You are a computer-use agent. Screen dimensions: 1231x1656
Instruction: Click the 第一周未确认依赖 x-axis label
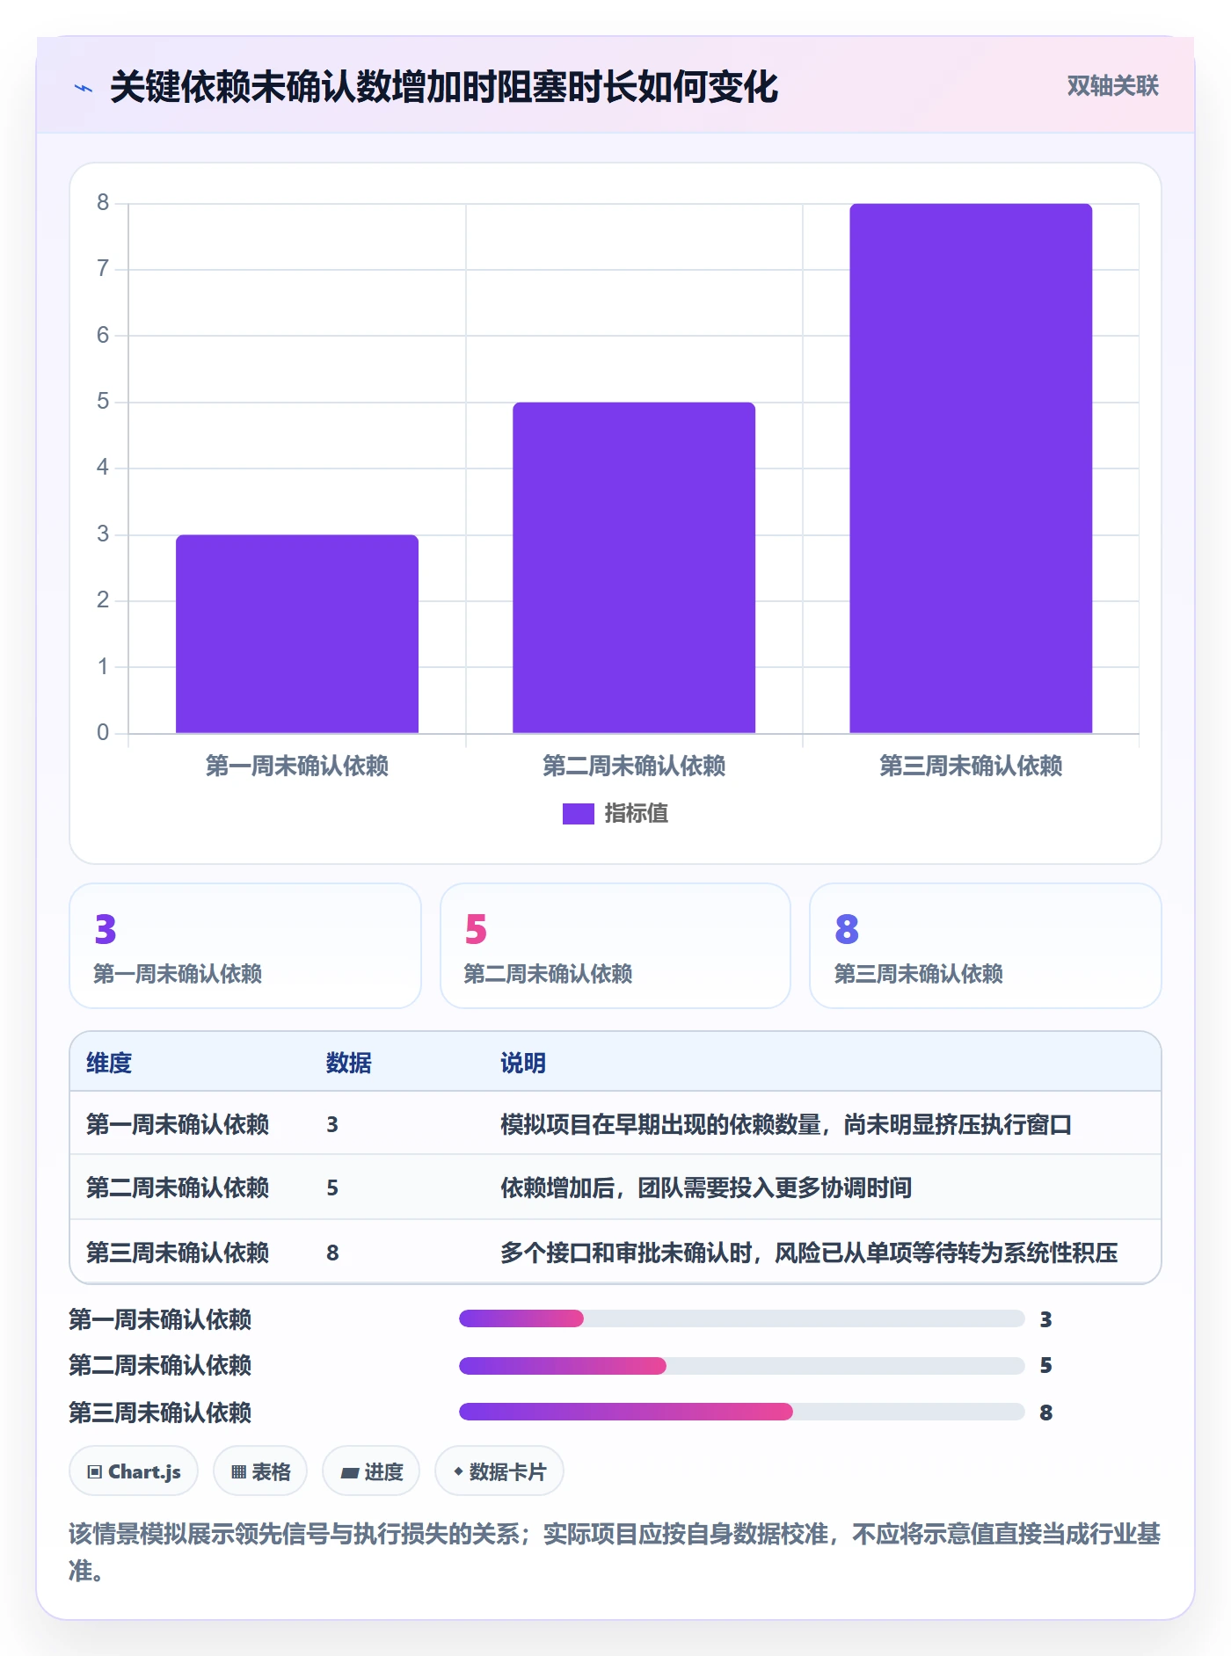297,766
